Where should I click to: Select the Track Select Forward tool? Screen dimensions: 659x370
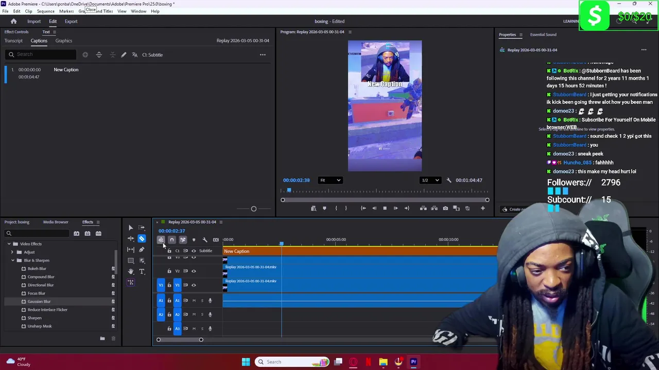click(x=142, y=228)
